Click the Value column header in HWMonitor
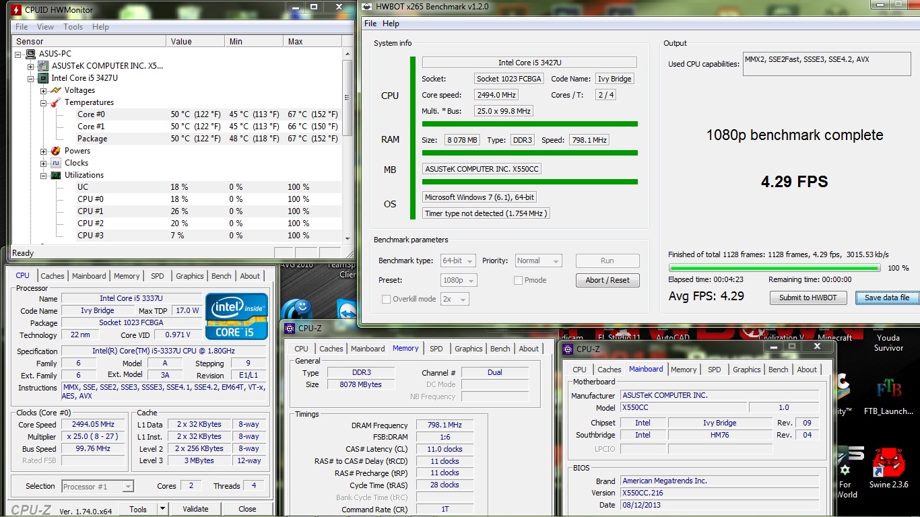 pyautogui.click(x=195, y=41)
